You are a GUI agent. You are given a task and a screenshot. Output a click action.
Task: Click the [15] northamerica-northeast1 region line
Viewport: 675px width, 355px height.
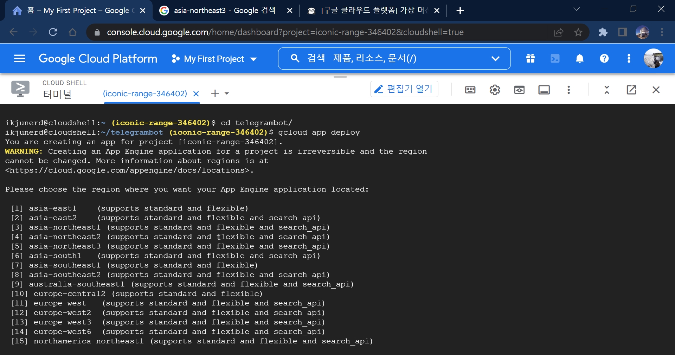point(192,341)
